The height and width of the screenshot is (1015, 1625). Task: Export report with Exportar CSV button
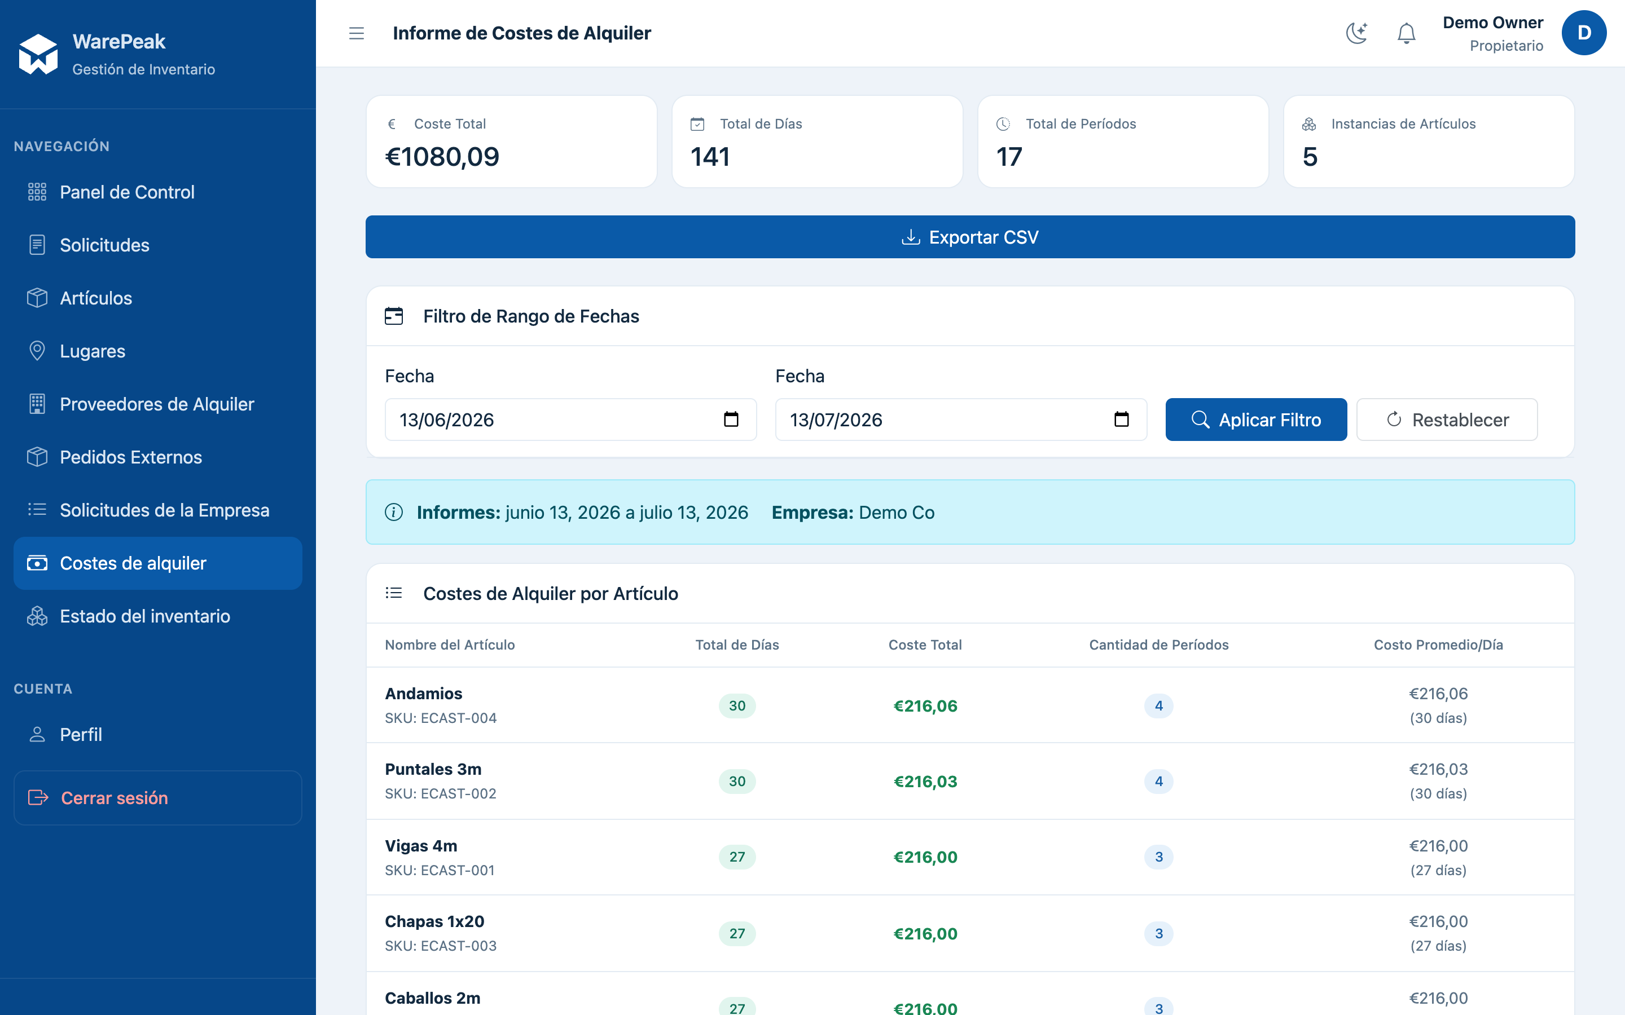pyautogui.click(x=969, y=237)
